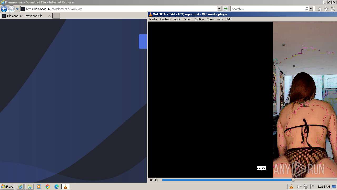
Task: Click the green Refresh page icon
Action: (226, 9)
